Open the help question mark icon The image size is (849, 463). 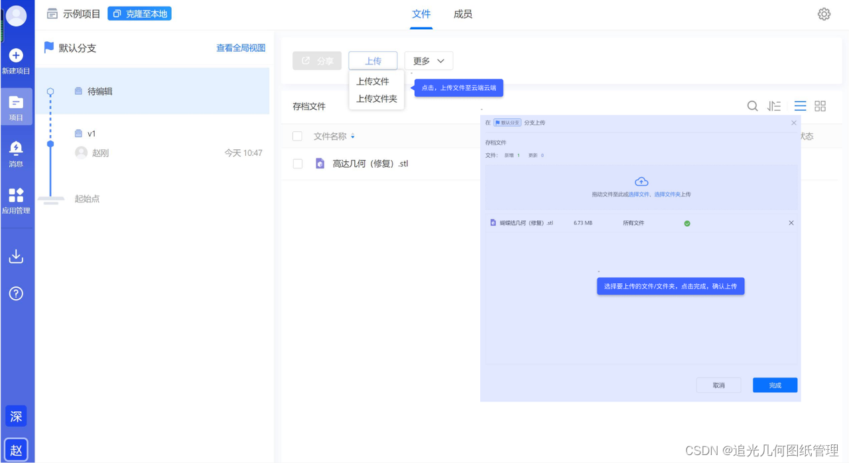pos(16,293)
